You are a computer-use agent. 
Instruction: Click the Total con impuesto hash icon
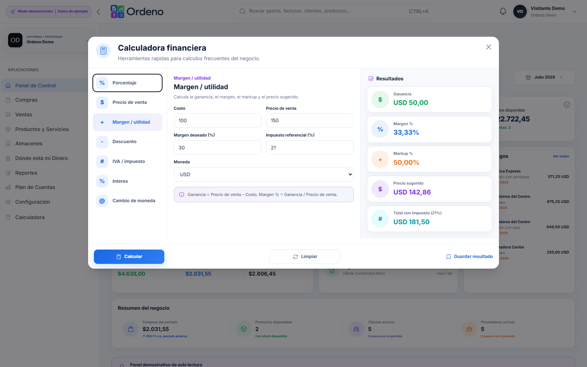[x=380, y=219]
